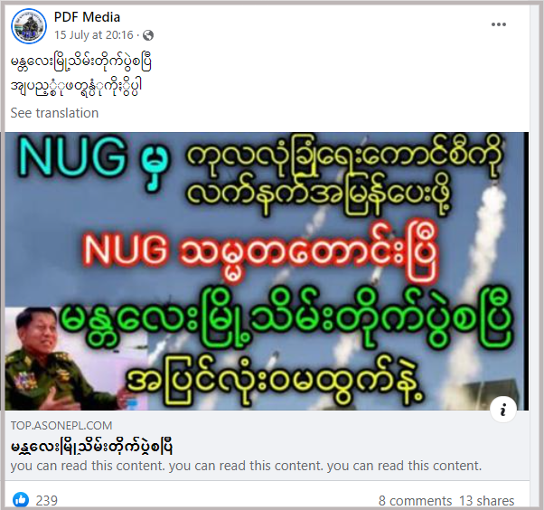
Task: Click See translation under the post
Action: pos(54,113)
